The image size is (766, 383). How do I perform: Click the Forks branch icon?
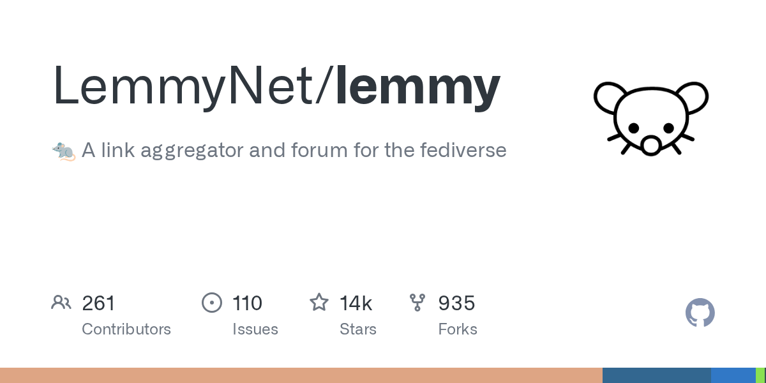(417, 303)
